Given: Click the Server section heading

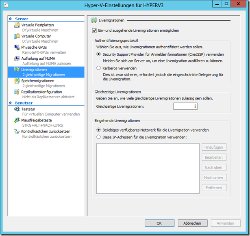Looking at the screenshot, I should [x=22, y=19].
